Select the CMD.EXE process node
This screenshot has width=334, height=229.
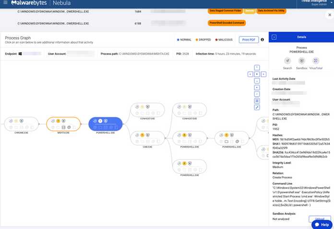point(147,138)
